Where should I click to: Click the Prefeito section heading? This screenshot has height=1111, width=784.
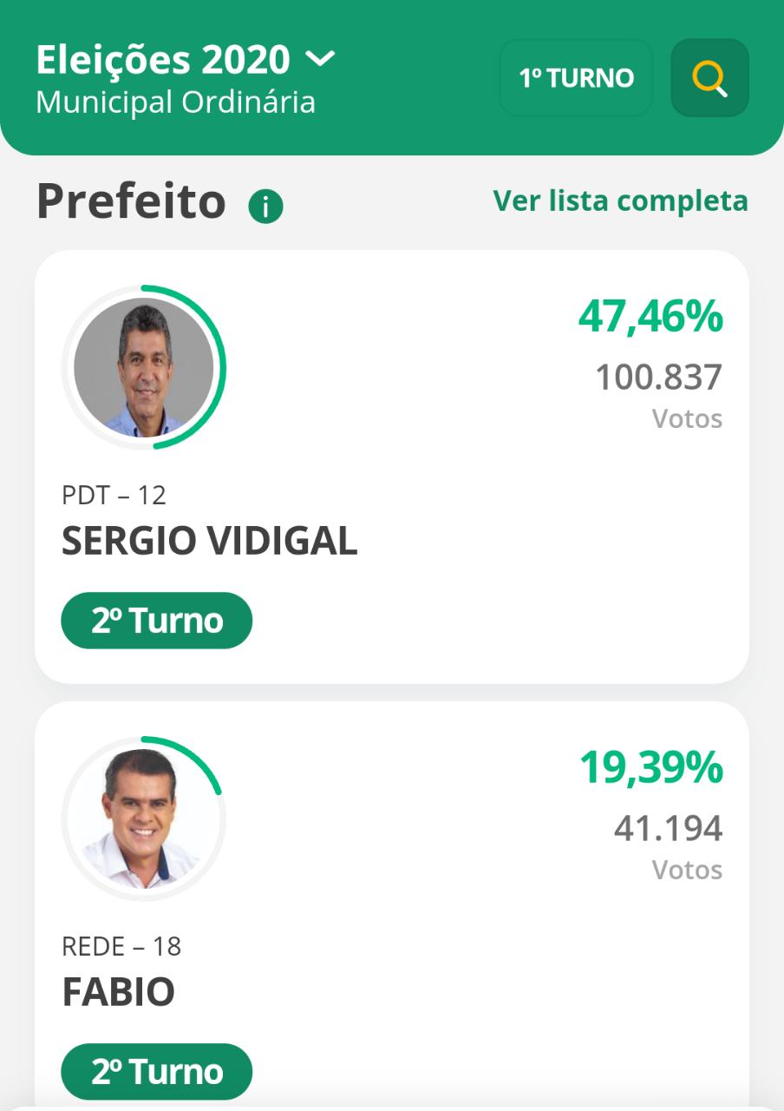click(131, 202)
